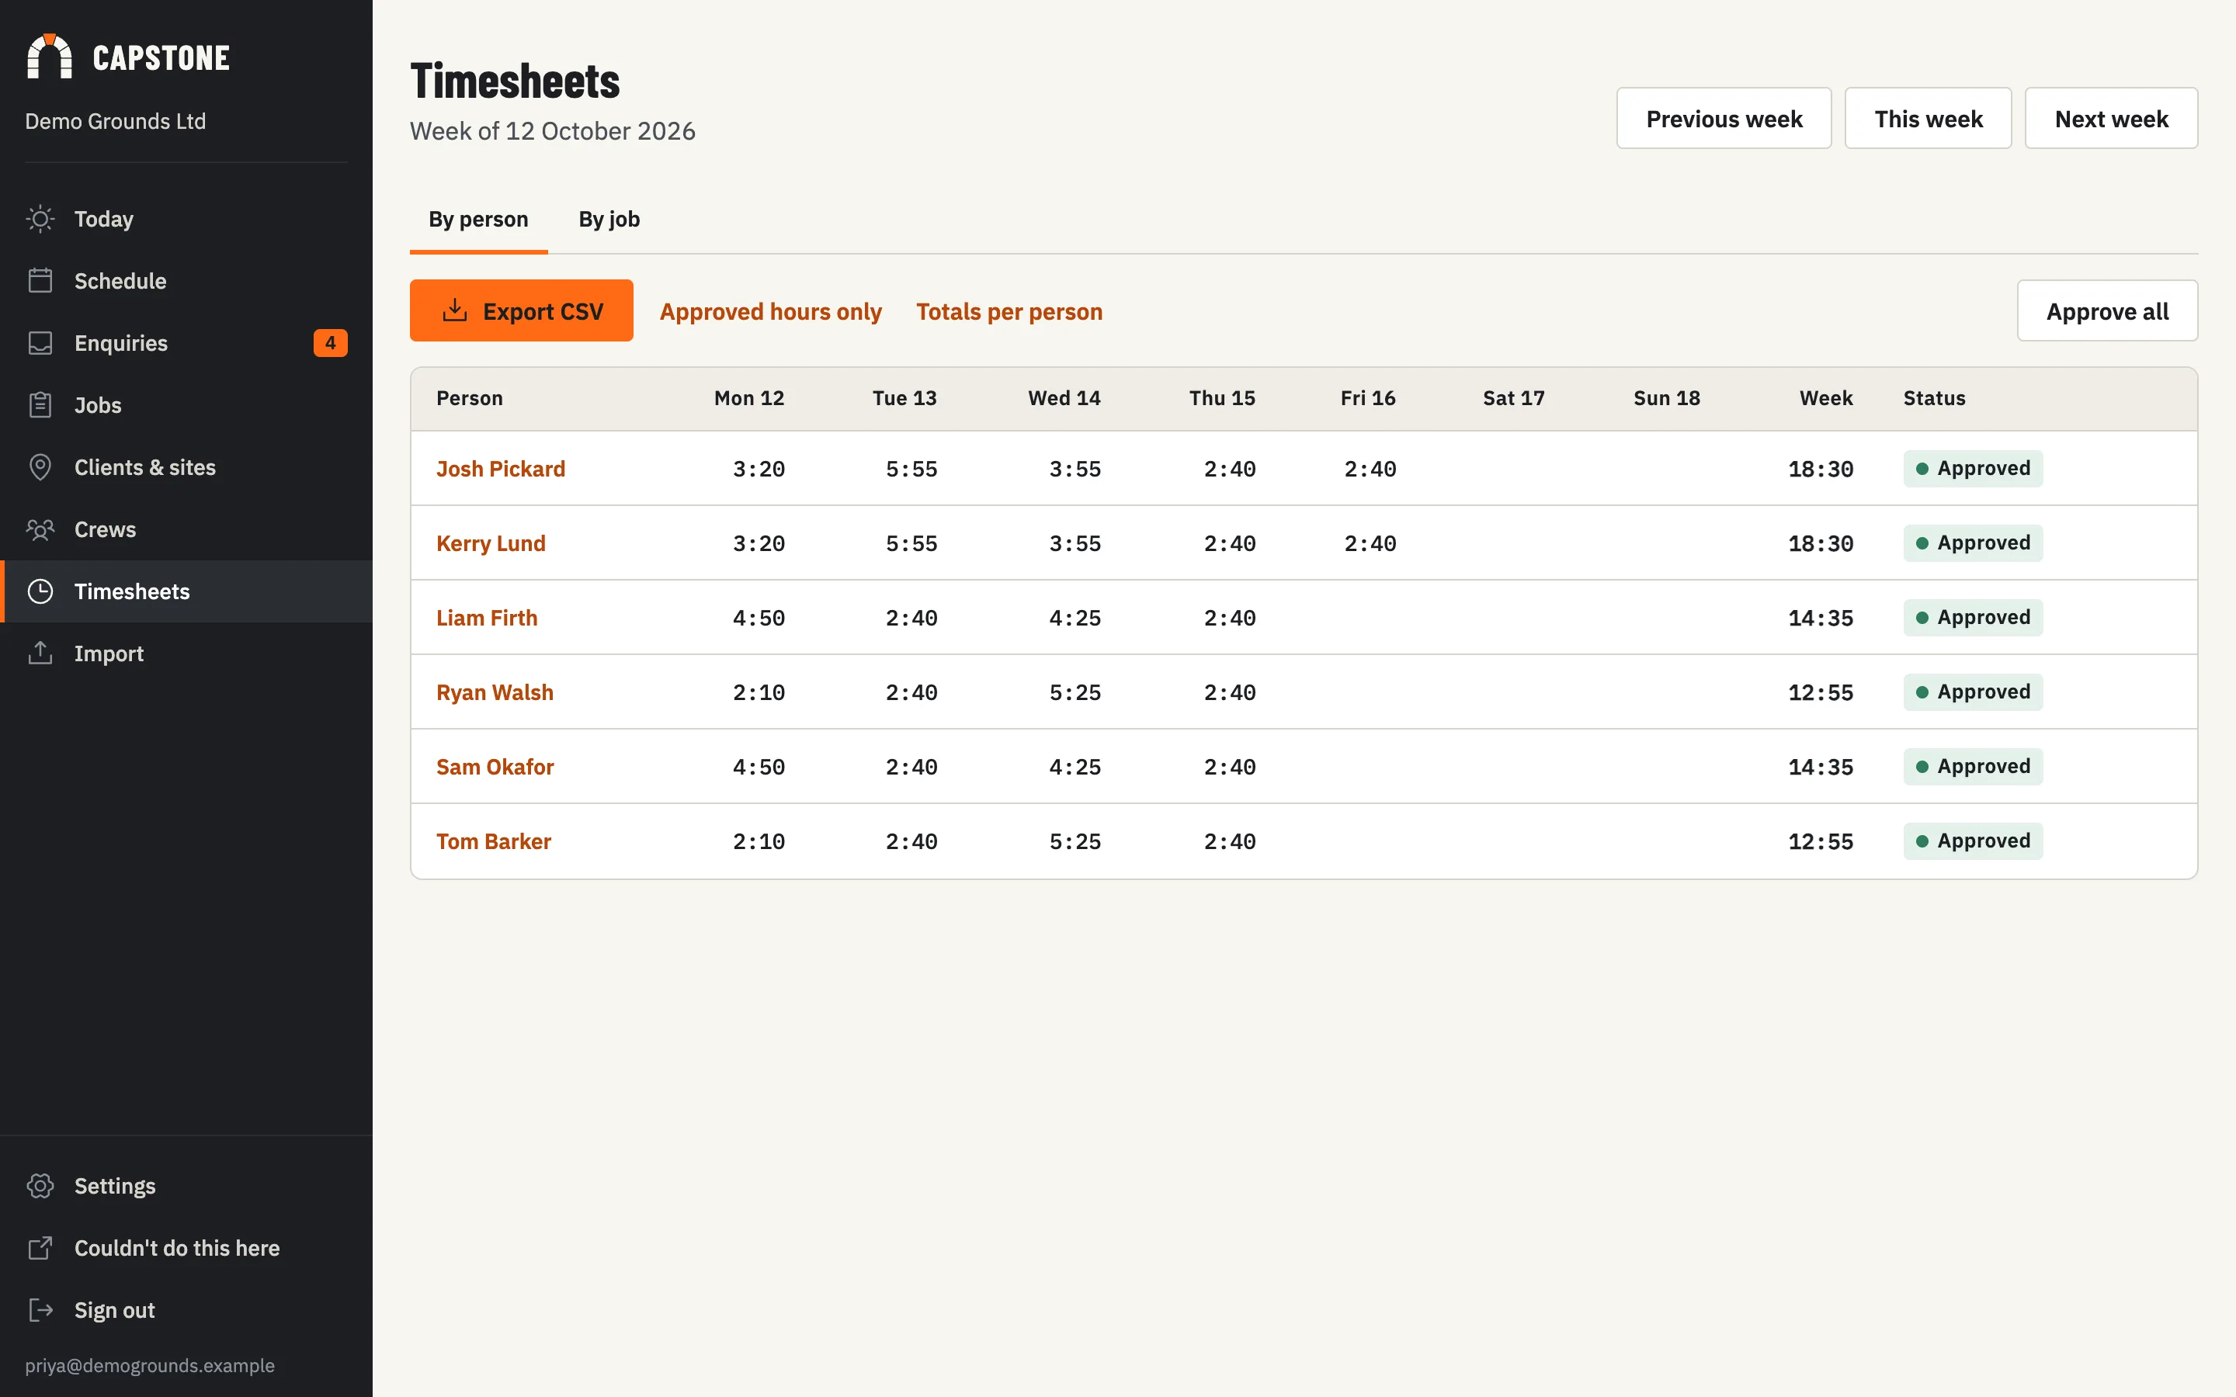Click the people icon beside Crews
The width and height of the screenshot is (2236, 1397).
pyautogui.click(x=40, y=529)
